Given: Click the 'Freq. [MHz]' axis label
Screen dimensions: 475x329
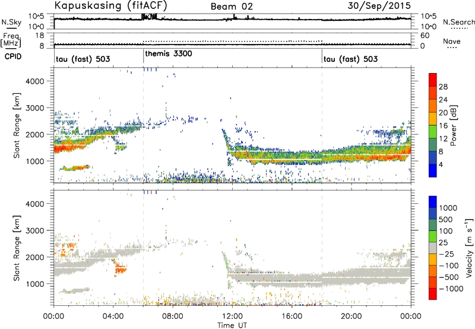Looking at the screenshot, I should (11, 40).
